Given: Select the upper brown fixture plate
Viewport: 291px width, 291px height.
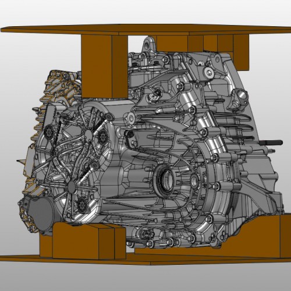Looking at the screenshot, I should point(145,30).
